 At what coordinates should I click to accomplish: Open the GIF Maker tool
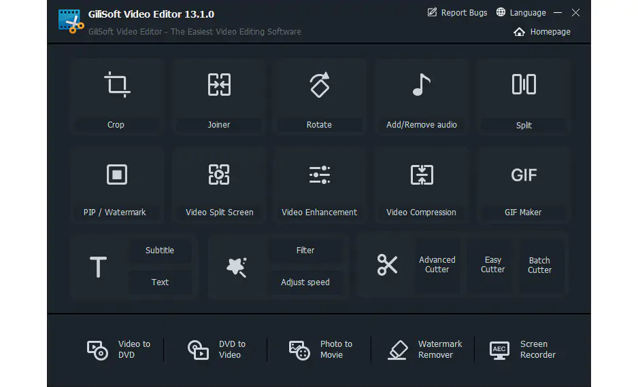point(524,175)
